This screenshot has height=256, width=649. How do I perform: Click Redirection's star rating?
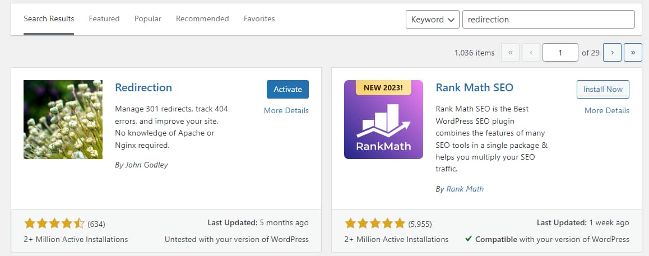tap(54, 224)
